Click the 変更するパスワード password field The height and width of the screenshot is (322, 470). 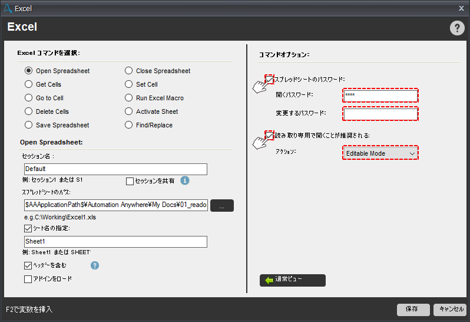click(x=380, y=114)
